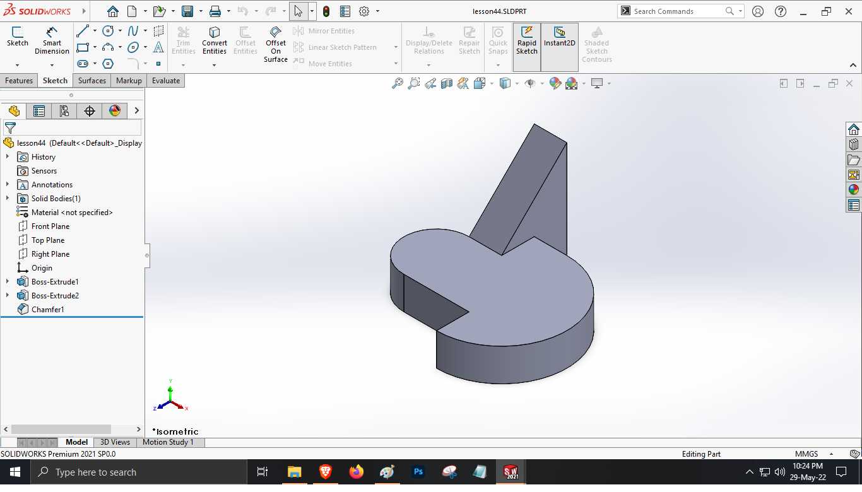Click the Section View icon

click(447, 83)
